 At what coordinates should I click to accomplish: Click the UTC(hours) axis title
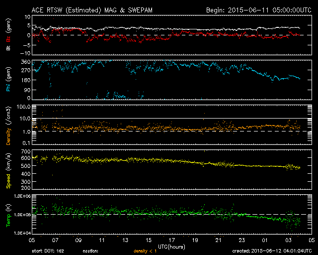point(171,246)
